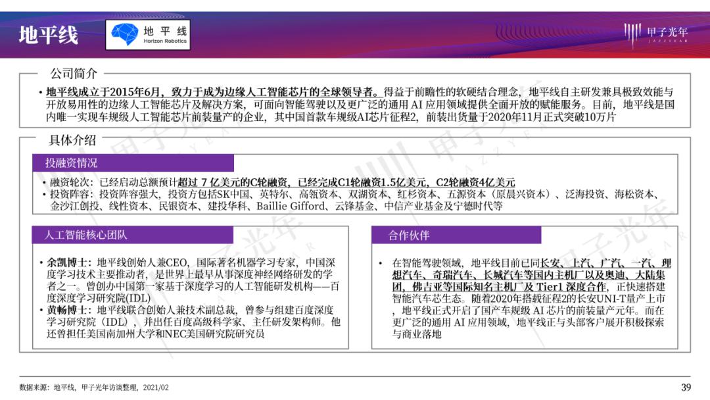Select the purple 合作伙伴 header bar

click(456, 235)
